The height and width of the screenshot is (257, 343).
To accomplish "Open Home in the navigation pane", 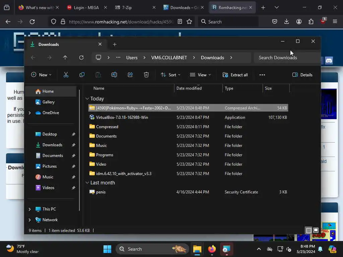I will click(51, 91).
